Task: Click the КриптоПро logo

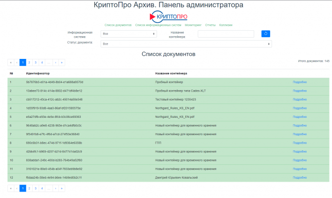Action: pos(168,16)
